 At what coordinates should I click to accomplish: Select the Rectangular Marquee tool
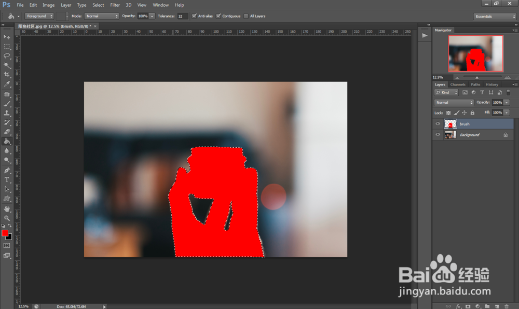7,47
